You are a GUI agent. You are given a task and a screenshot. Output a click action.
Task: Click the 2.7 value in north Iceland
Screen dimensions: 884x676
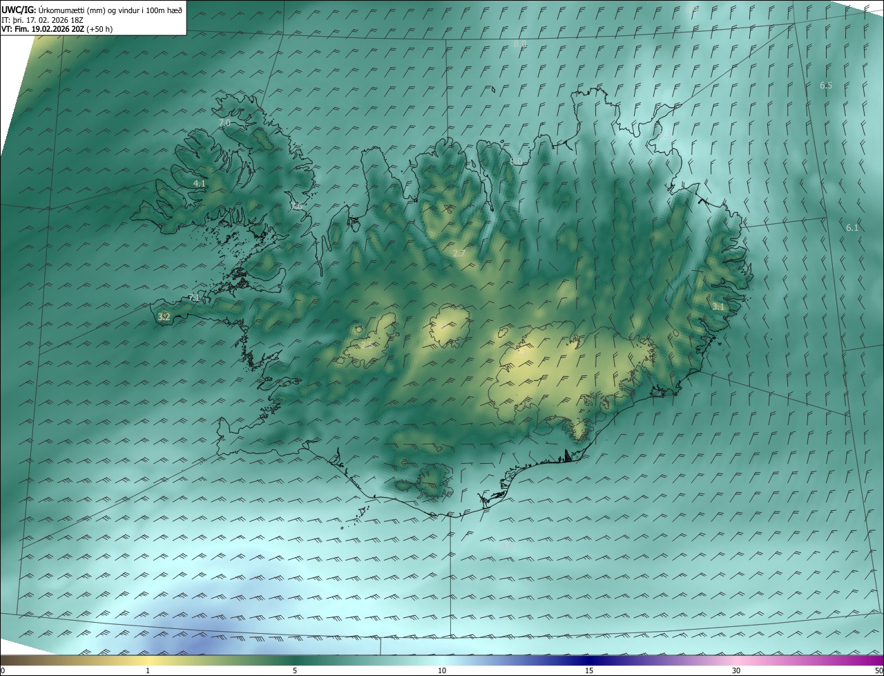pyautogui.click(x=459, y=254)
